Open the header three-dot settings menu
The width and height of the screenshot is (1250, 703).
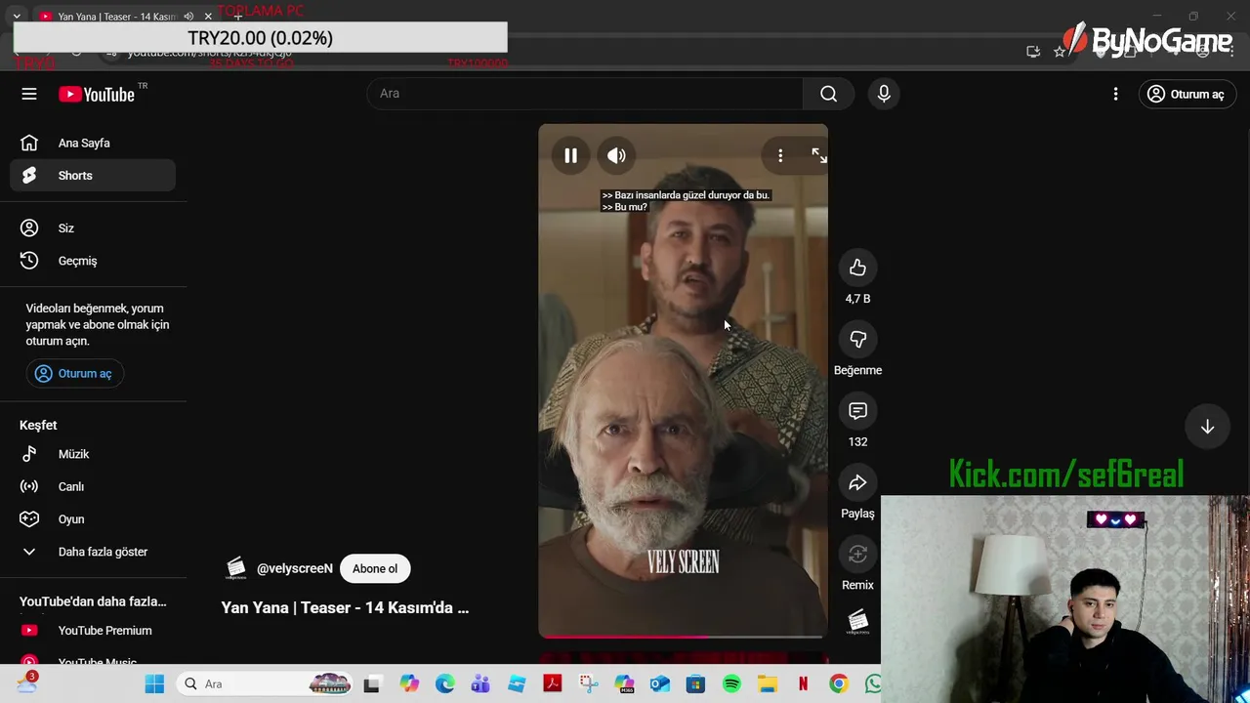pyautogui.click(x=1115, y=94)
